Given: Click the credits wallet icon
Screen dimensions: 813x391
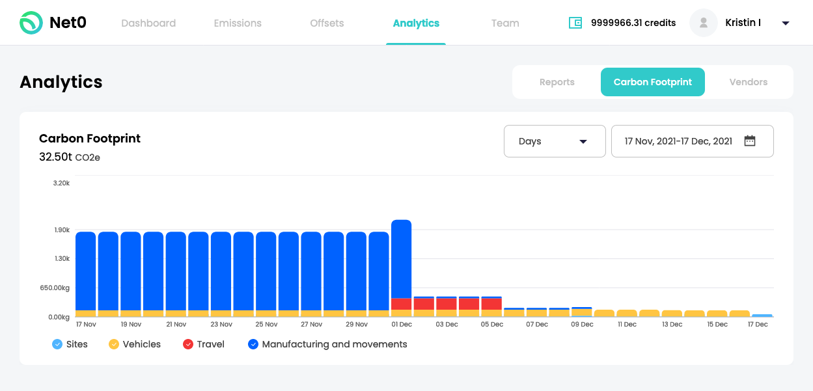Looking at the screenshot, I should pyautogui.click(x=575, y=23).
